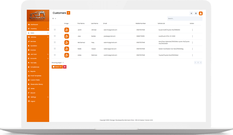This screenshot has height=135, width=233.
Task: Click the Search input field
Action: (x=185, y=18)
